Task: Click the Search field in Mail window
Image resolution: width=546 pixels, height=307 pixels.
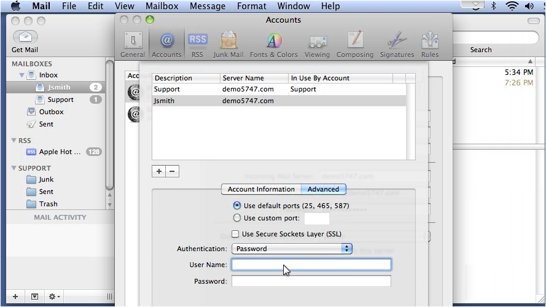Action: coord(496,37)
